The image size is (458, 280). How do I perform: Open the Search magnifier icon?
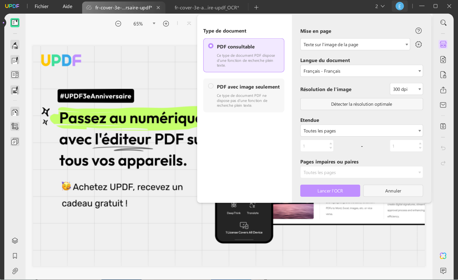(443, 23)
